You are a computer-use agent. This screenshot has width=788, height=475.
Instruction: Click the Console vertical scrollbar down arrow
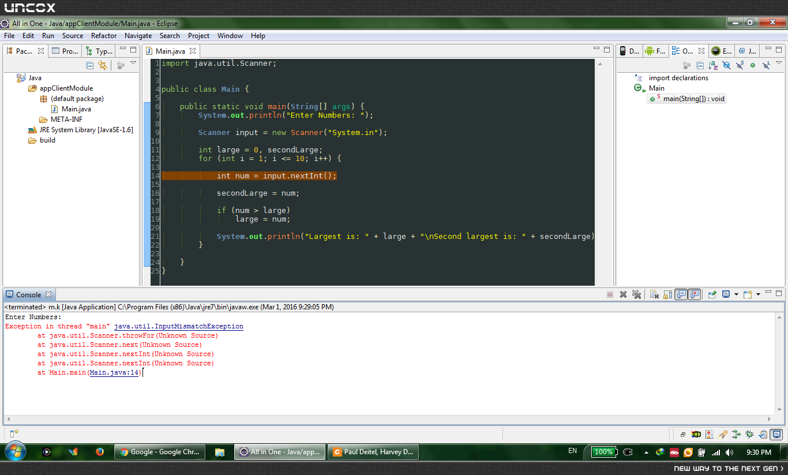click(780, 410)
